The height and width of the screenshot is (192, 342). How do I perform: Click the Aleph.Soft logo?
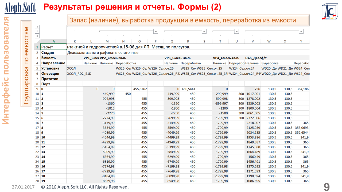tap(20, 9)
